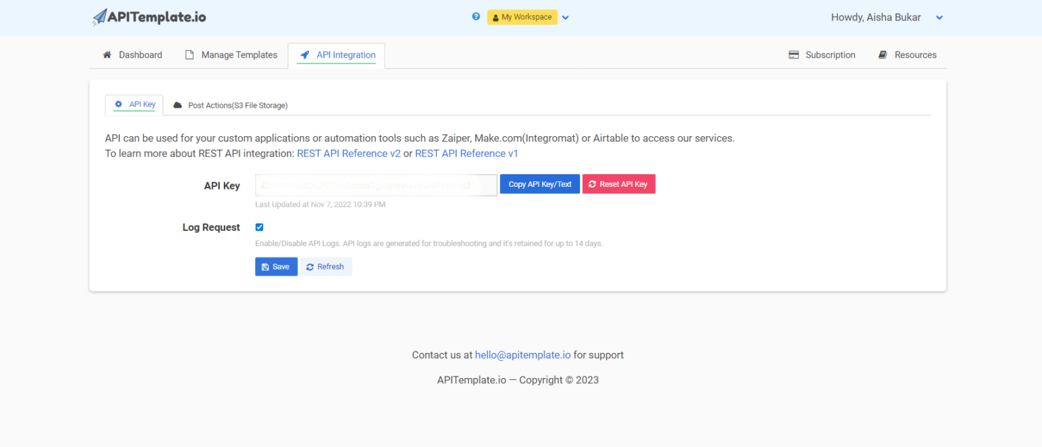Switch to Post Actions(S3 File Storage) tab
Viewport: 1042px width, 447px height.
point(230,106)
